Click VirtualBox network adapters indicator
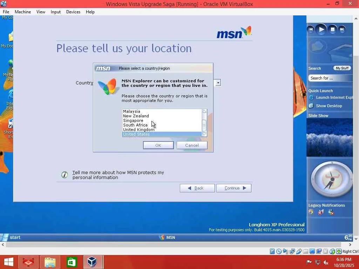This screenshot has height=269, width=359. [292, 251]
